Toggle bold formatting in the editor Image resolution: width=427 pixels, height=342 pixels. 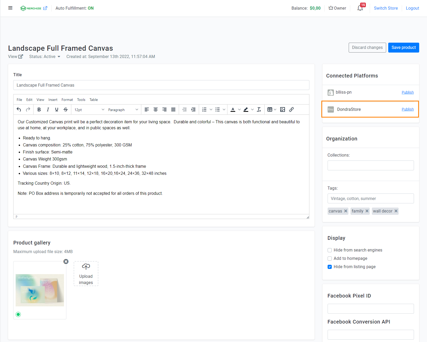point(39,109)
